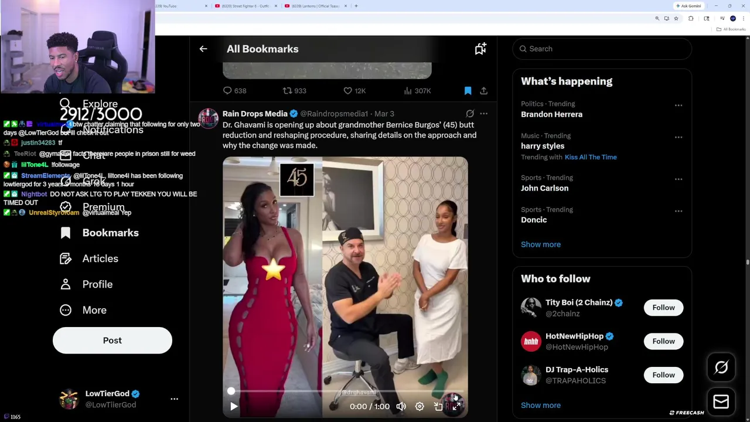The height and width of the screenshot is (422, 750).
Task: Show more under Who to follow
Action: pyautogui.click(x=541, y=405)
